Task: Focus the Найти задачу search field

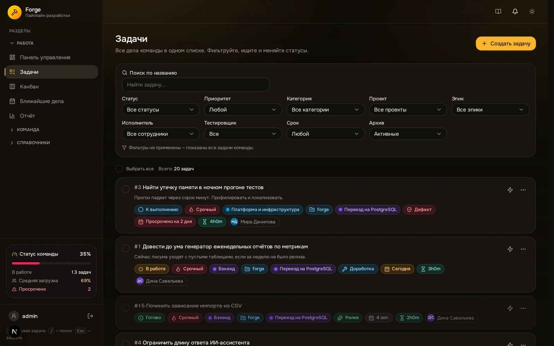Action: point(196,85)
